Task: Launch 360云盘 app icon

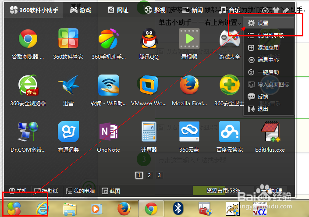Action: click(189, 132)
